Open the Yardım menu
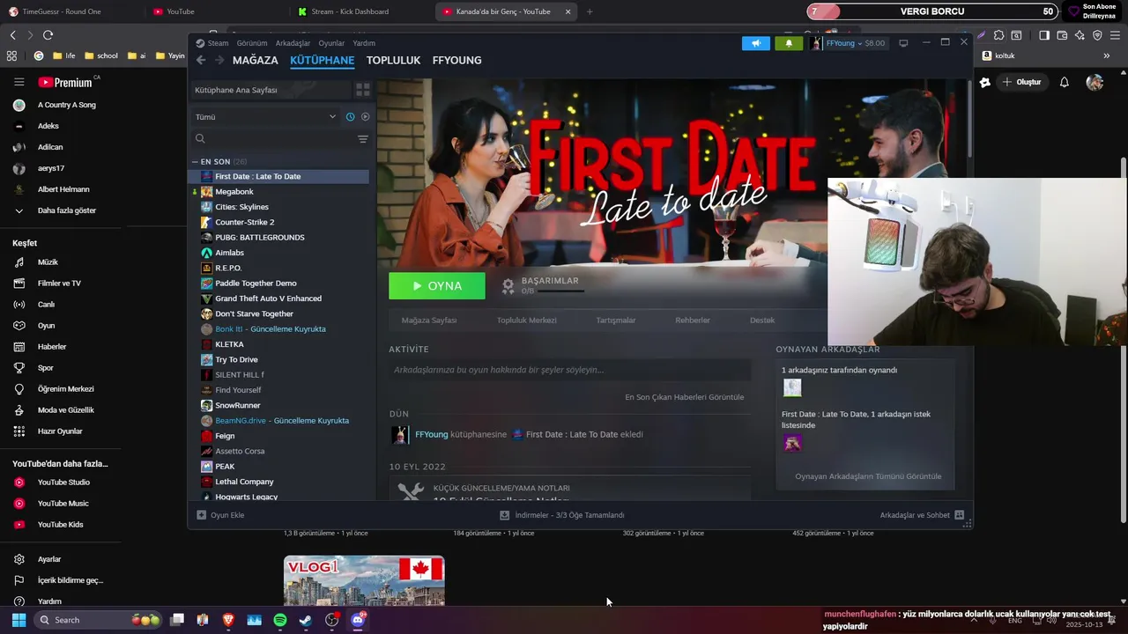 pyautogui.click(x=364, y=43)
